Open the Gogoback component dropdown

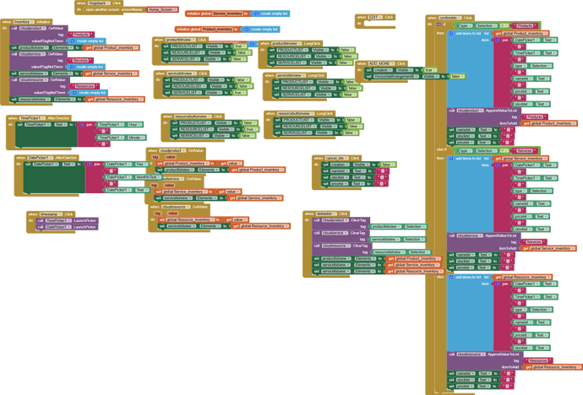(101, 3)
